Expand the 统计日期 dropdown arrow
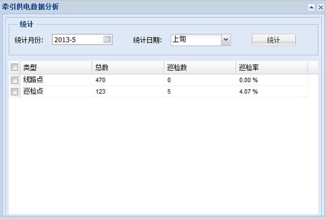 click(226, 40)
